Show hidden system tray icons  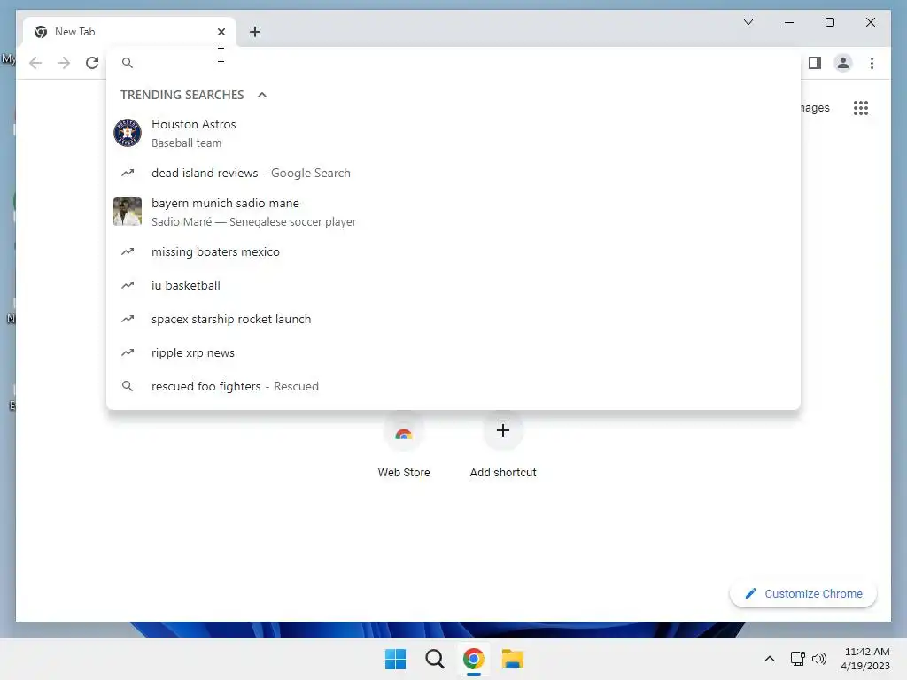point(770,659)
